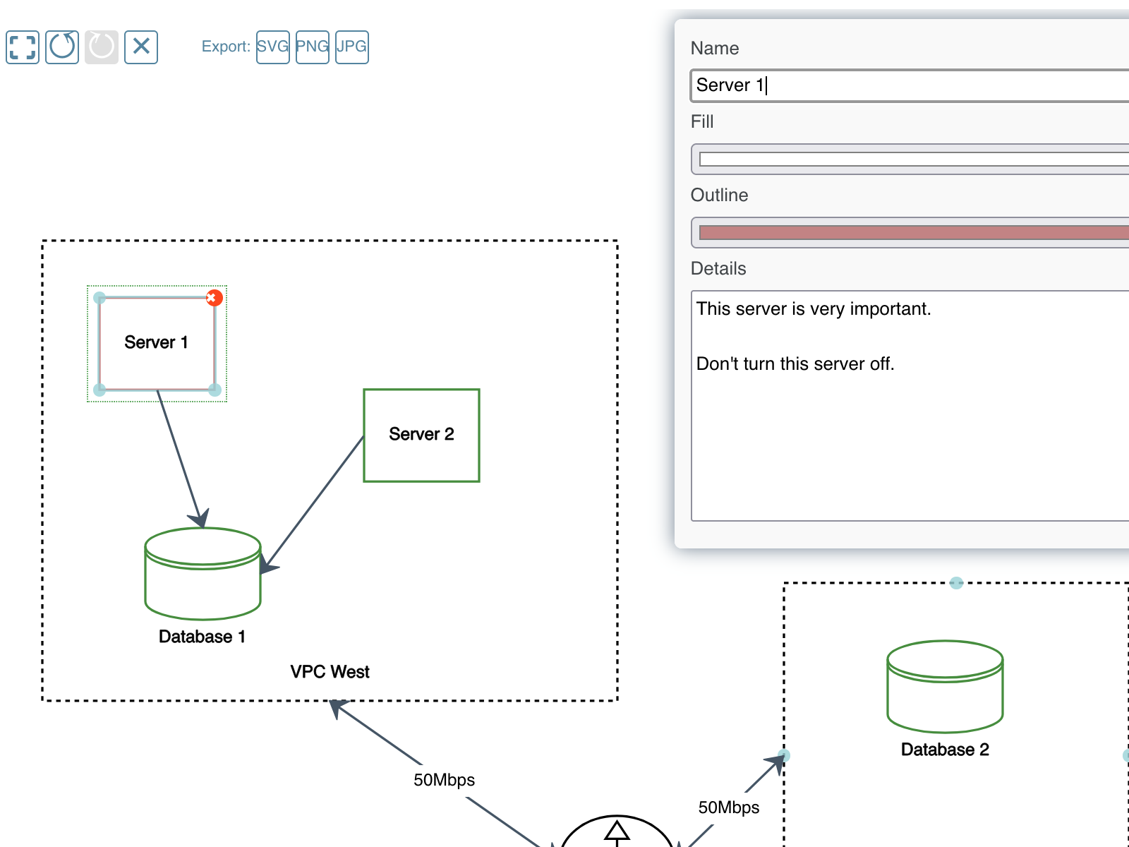Image resolution: width=1129 pixels, height=847 pixels.
Task: Click the undo circular arrow icon
Action: tap(62, 47)
